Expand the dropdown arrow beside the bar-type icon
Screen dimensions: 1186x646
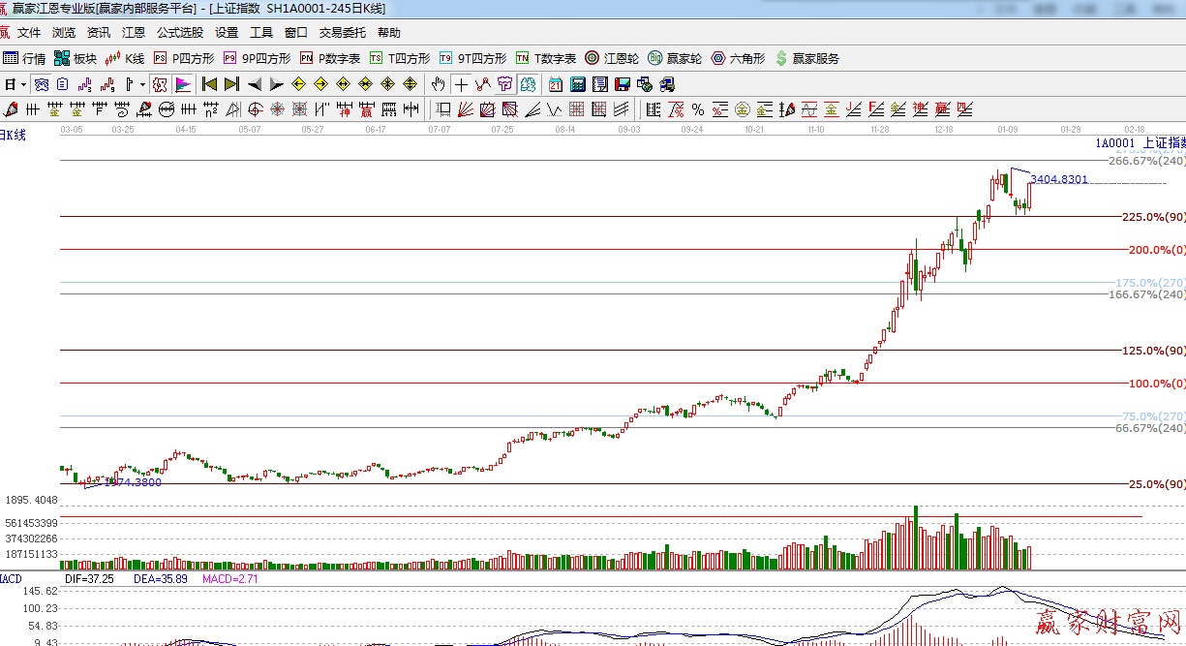pyautogui.click(x=142, y=84)
